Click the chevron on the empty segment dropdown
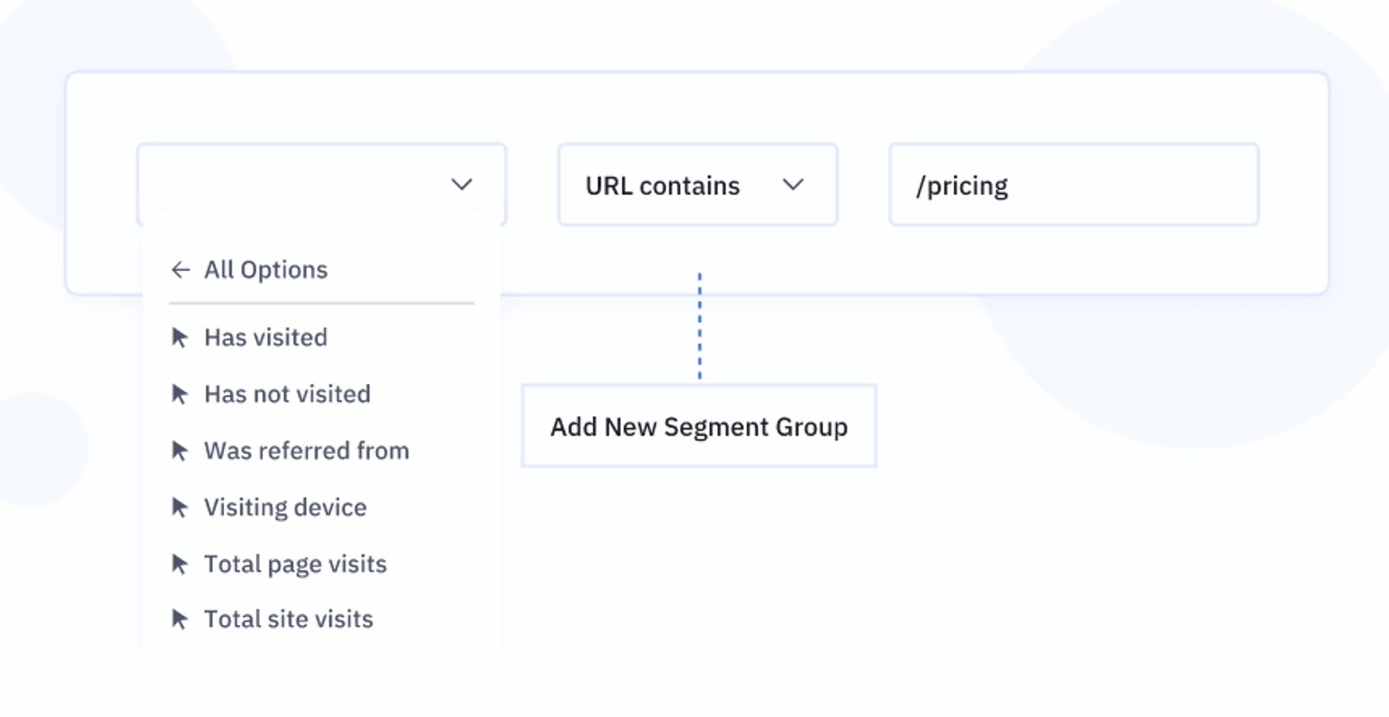The image size is (1389, 717). 461,183
